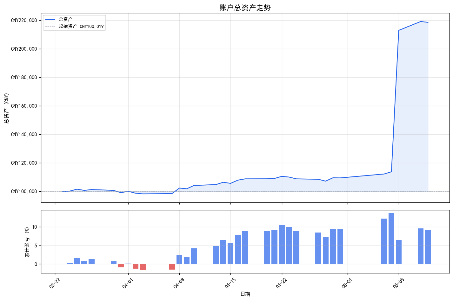This screenshot has width=453, height=300.
Task: Click the CNY220,000 y-axis tick label
Action: (24, 21)
